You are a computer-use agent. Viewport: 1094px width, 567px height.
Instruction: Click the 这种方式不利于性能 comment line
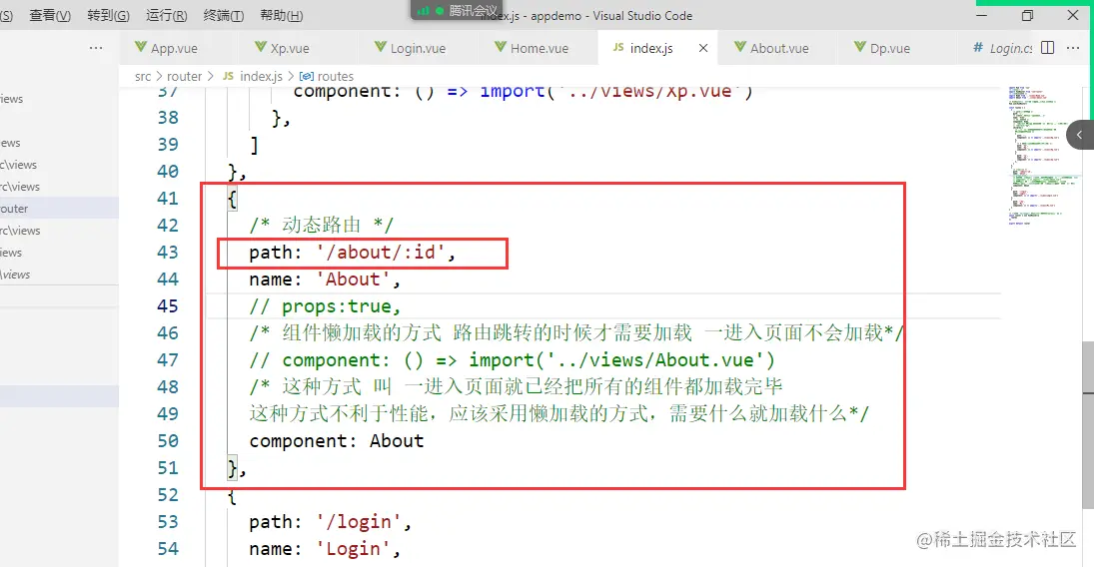click(558, 413)
